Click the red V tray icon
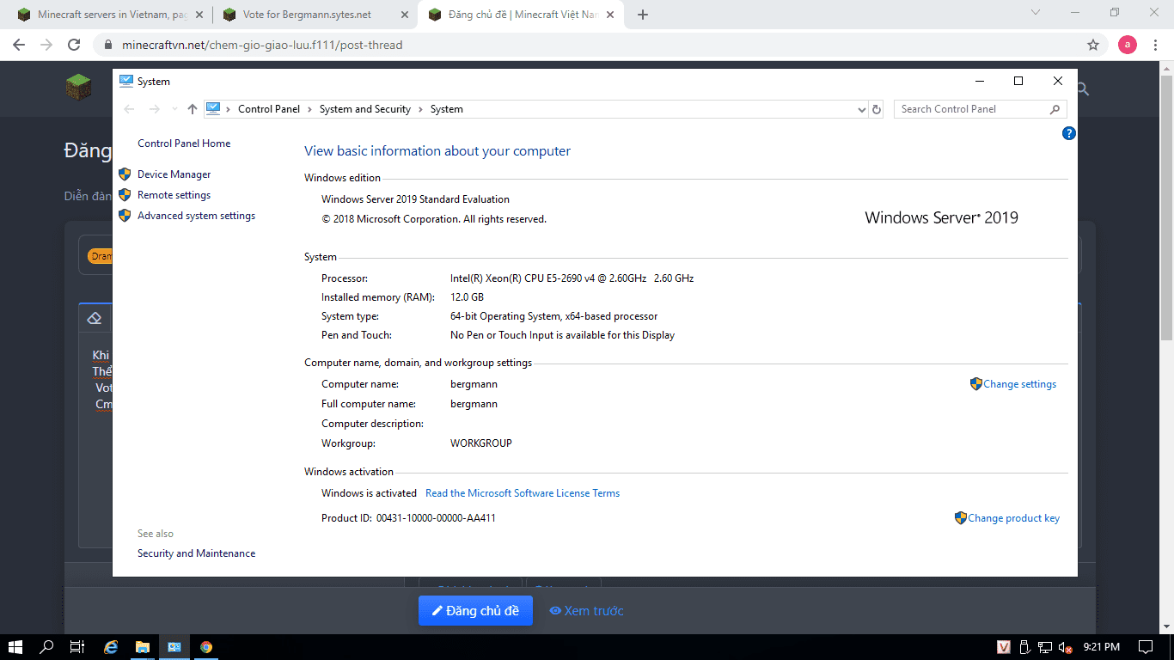 click(1004, 647)
